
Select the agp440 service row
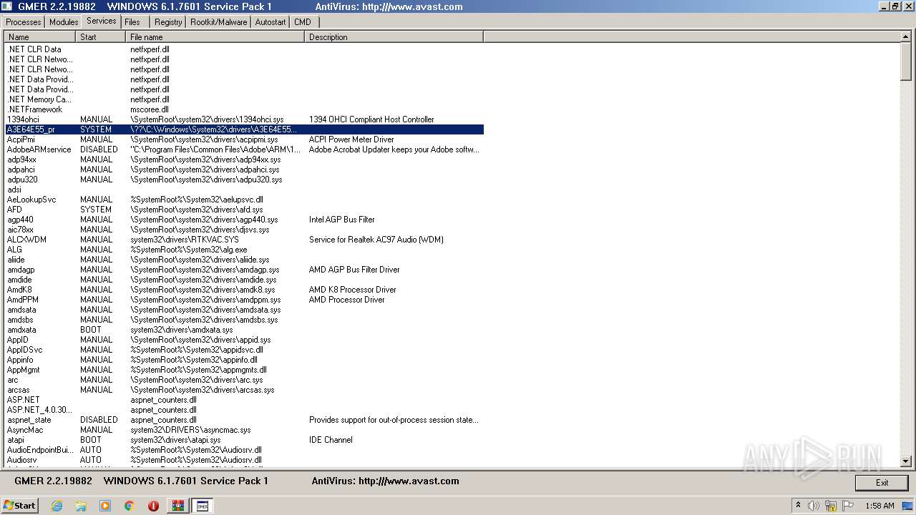pyautogui.click(x=244, y=220)
